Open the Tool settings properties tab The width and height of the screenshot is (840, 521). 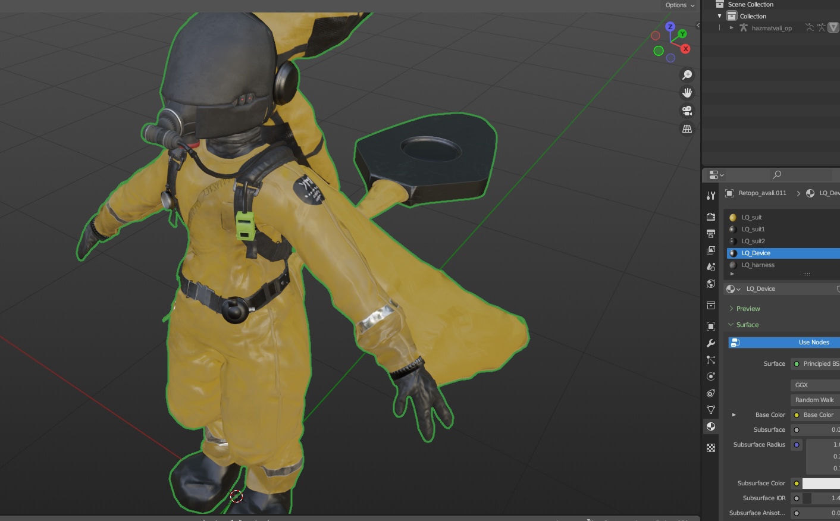(x=711, y=196)
